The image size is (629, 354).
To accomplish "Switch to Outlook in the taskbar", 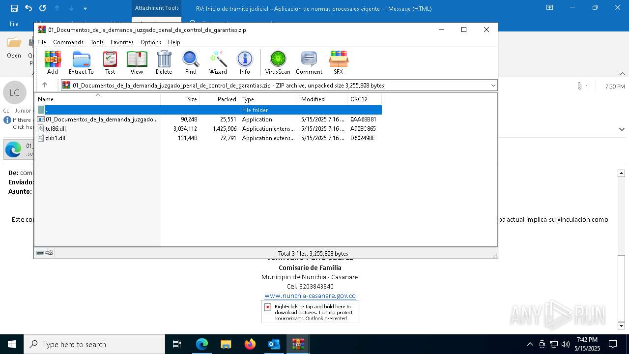I will tap(274, 344).
